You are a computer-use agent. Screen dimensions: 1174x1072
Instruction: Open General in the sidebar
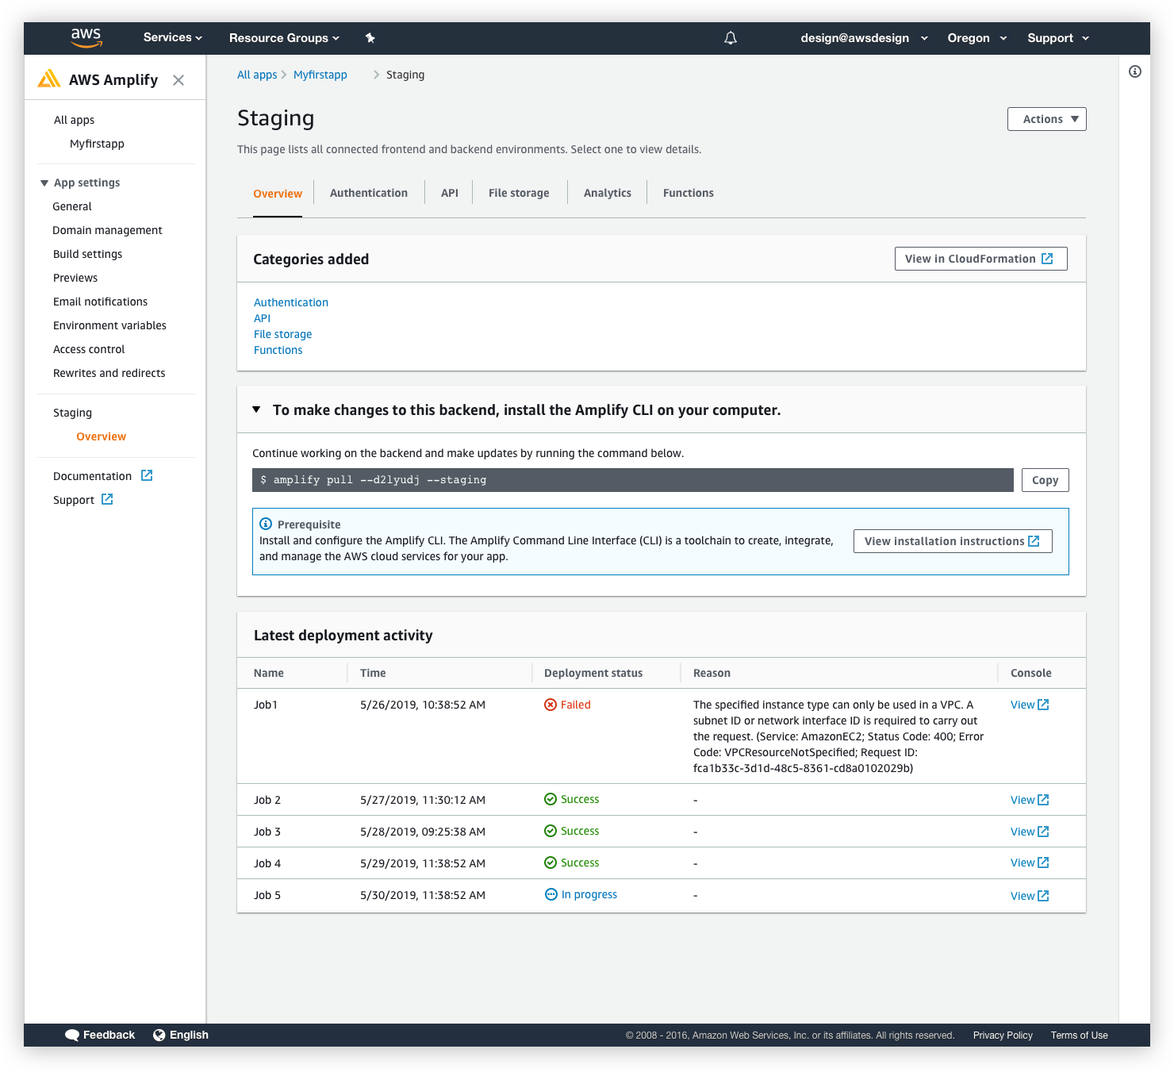click(x=72, y=206)
